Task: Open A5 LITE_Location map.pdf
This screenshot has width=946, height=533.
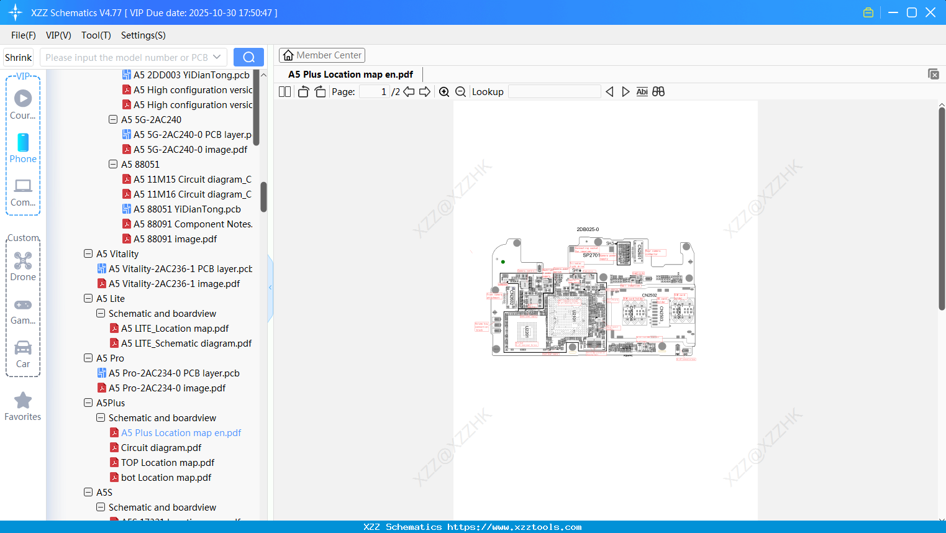Action: (x=170, y=328)
